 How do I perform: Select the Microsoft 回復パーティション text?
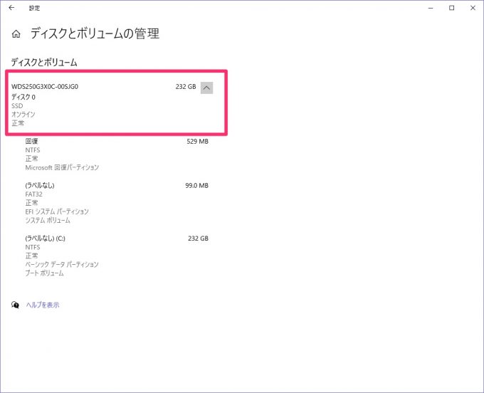coord(62,167)
